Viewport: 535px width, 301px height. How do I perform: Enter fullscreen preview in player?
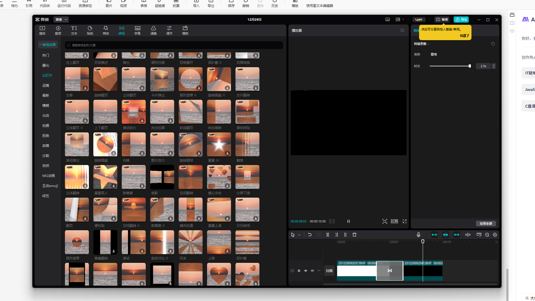(404, 221)
